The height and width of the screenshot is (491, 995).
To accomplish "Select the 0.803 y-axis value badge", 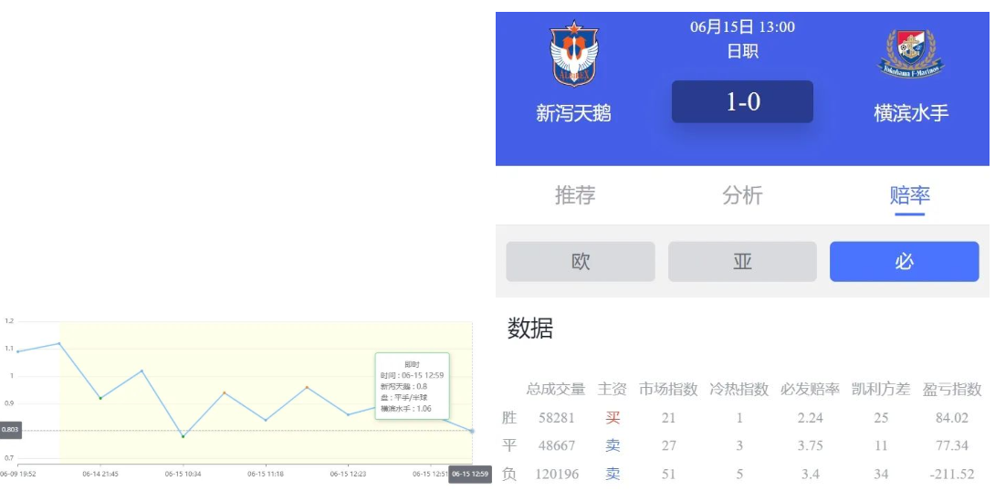I will pyautogui.click(x=10, y=430).
